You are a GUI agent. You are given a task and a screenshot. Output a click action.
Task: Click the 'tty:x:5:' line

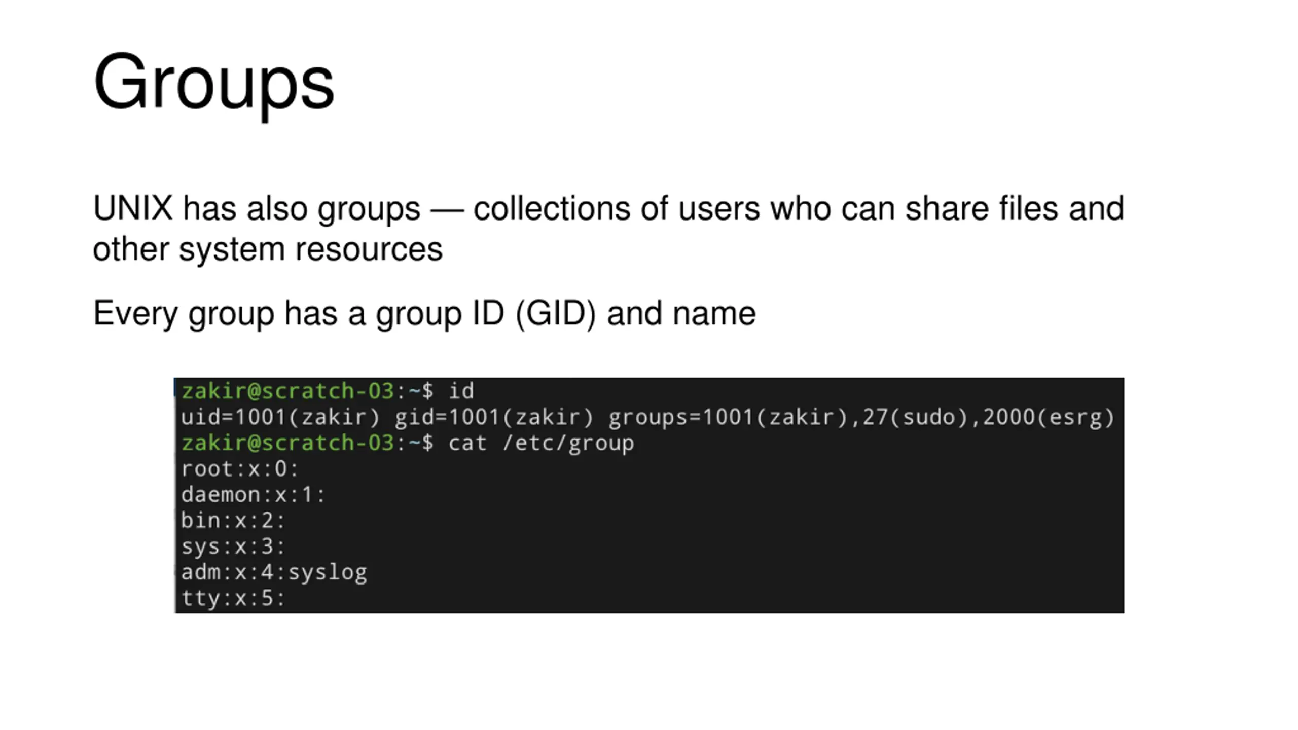click(233, 598)
